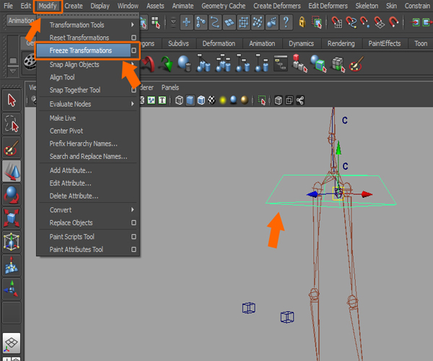Select the Rotate tool with sphere icon
The width and height of the screenshot is (433, 361).
coord(12,195)
